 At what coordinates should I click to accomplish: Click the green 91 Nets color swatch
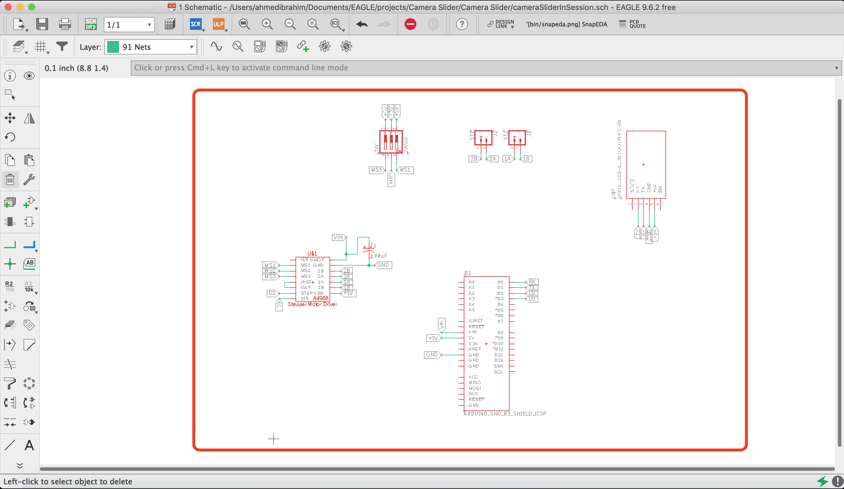pos(113,47)
